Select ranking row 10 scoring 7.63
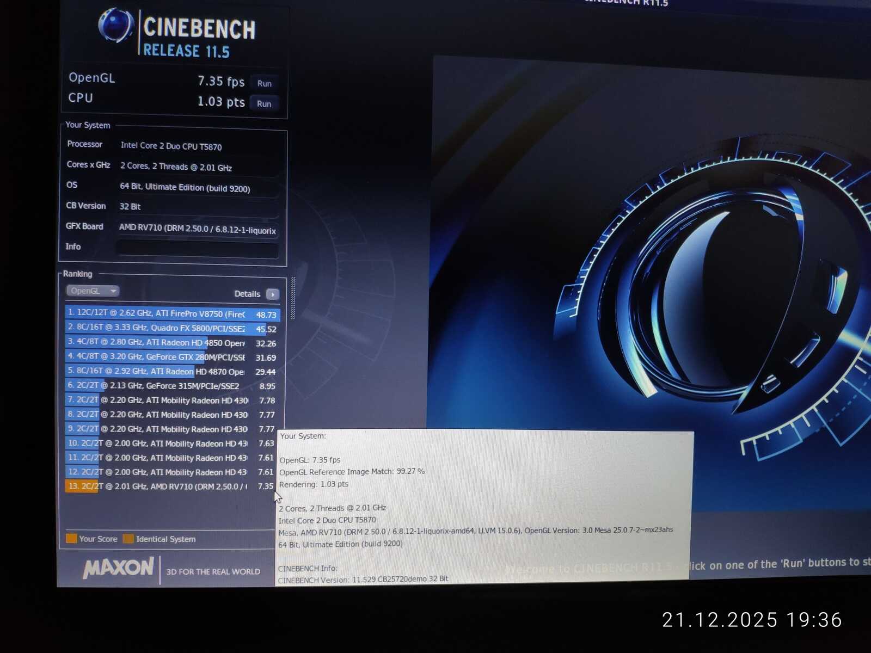871x653 pixels. click(171, 443)
